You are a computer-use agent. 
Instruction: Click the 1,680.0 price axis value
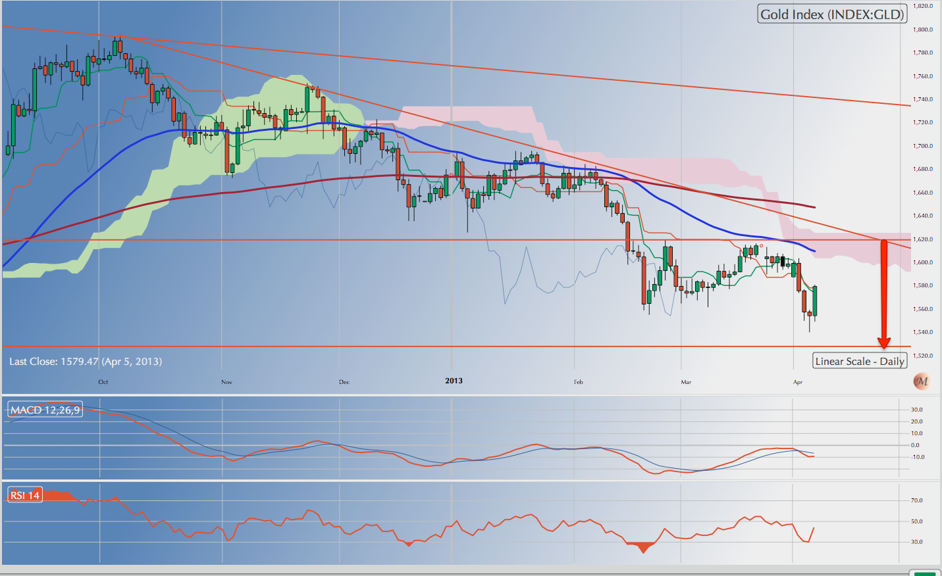pos(923,169)
